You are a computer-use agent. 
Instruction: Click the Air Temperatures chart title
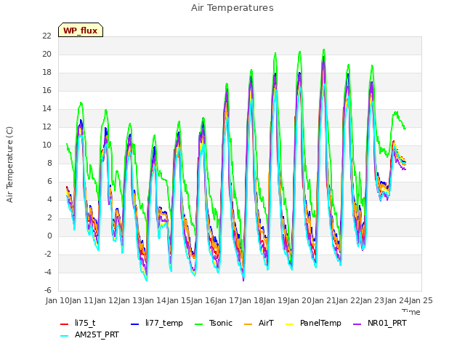pos(232,8)
